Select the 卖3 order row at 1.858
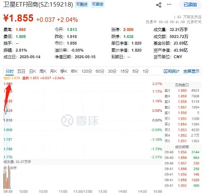 pyautogui.click(x=182, y=102)
